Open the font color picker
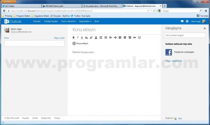Screen dimensions: 210x125 [96, 38]
